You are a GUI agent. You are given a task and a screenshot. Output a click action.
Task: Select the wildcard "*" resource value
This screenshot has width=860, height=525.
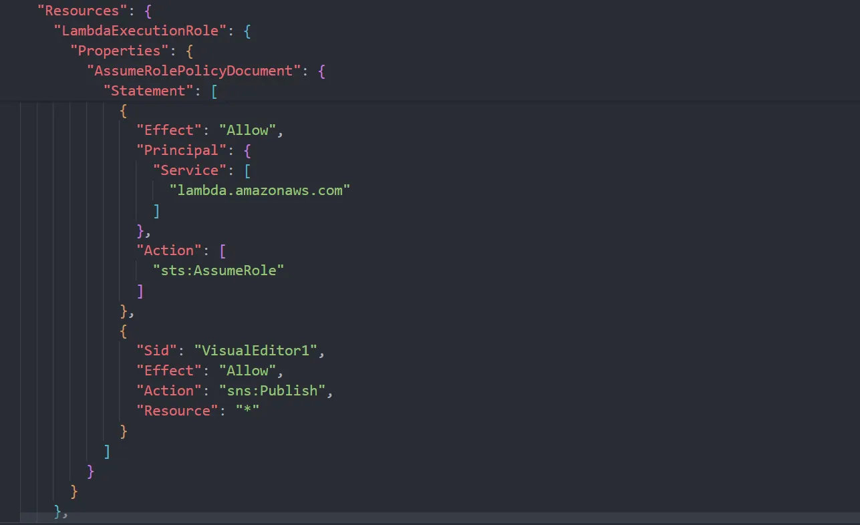pos(248,410)
